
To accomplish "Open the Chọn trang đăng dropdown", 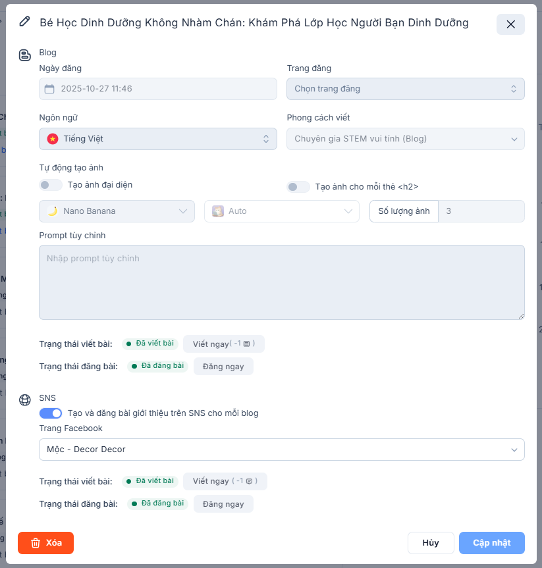I will [x=405, y=89].
